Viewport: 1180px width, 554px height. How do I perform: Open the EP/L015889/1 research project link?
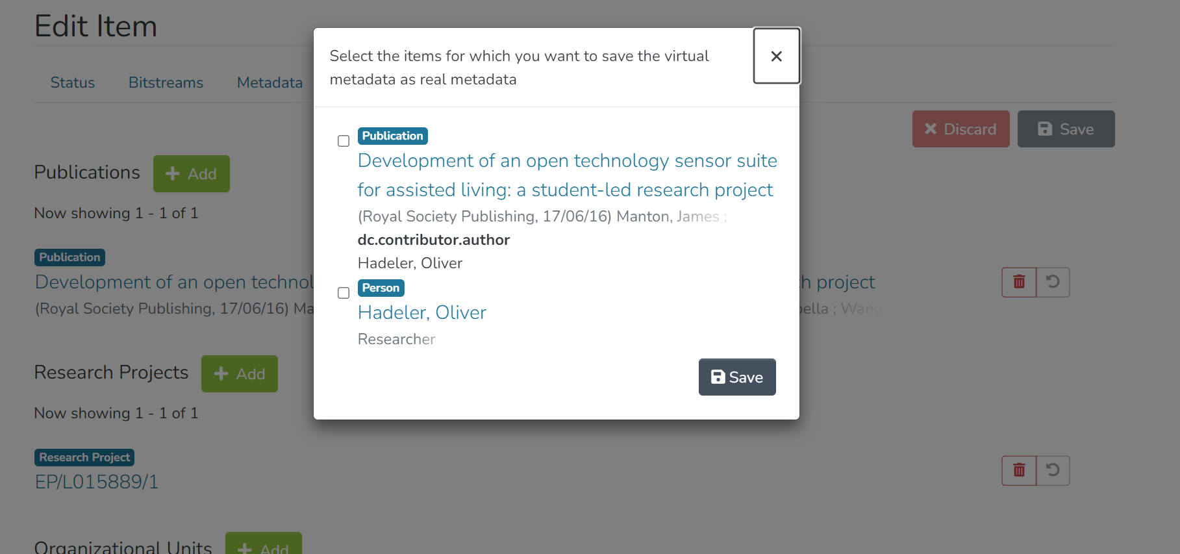97,482
